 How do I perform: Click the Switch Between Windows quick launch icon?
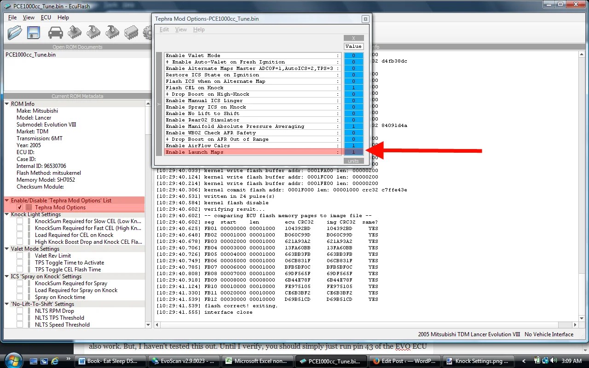click(45, 361)
